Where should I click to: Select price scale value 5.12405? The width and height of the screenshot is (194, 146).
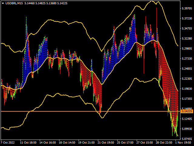(187, 119)
